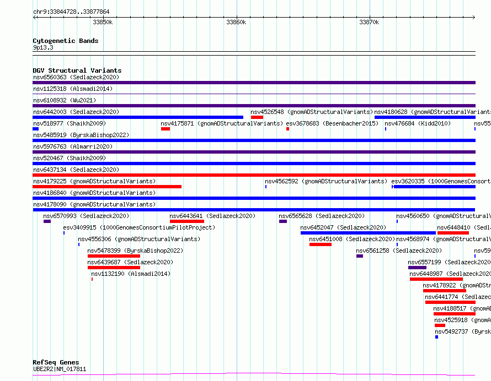The height and width of the screenshot is (381, 491).
Task: Select nsv6439687 (Sedlazeck2020) label
Action: (130, 262)
